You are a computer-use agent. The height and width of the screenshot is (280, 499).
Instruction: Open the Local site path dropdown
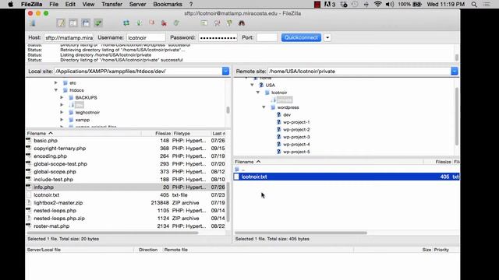tap(225, 71)
